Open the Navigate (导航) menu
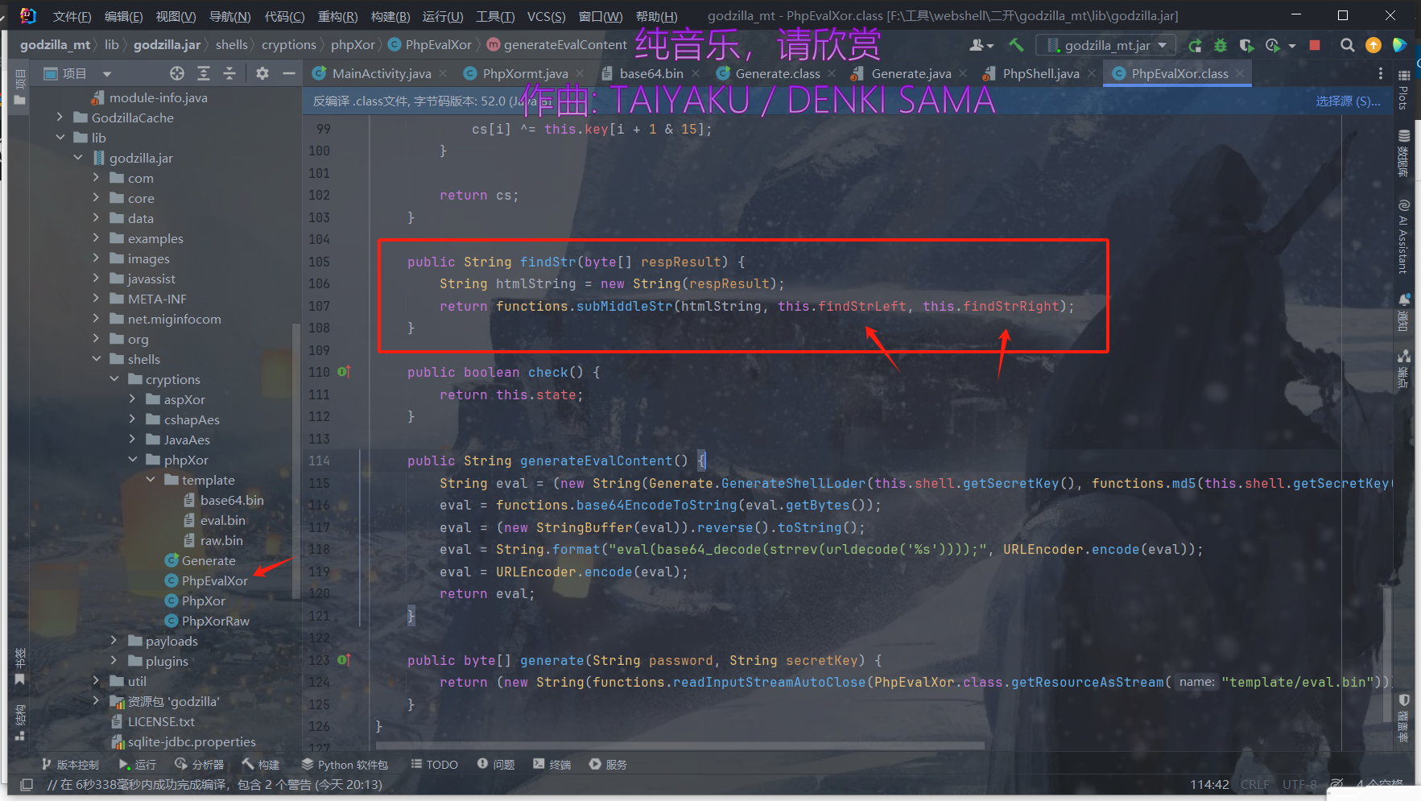 (229, 16)
